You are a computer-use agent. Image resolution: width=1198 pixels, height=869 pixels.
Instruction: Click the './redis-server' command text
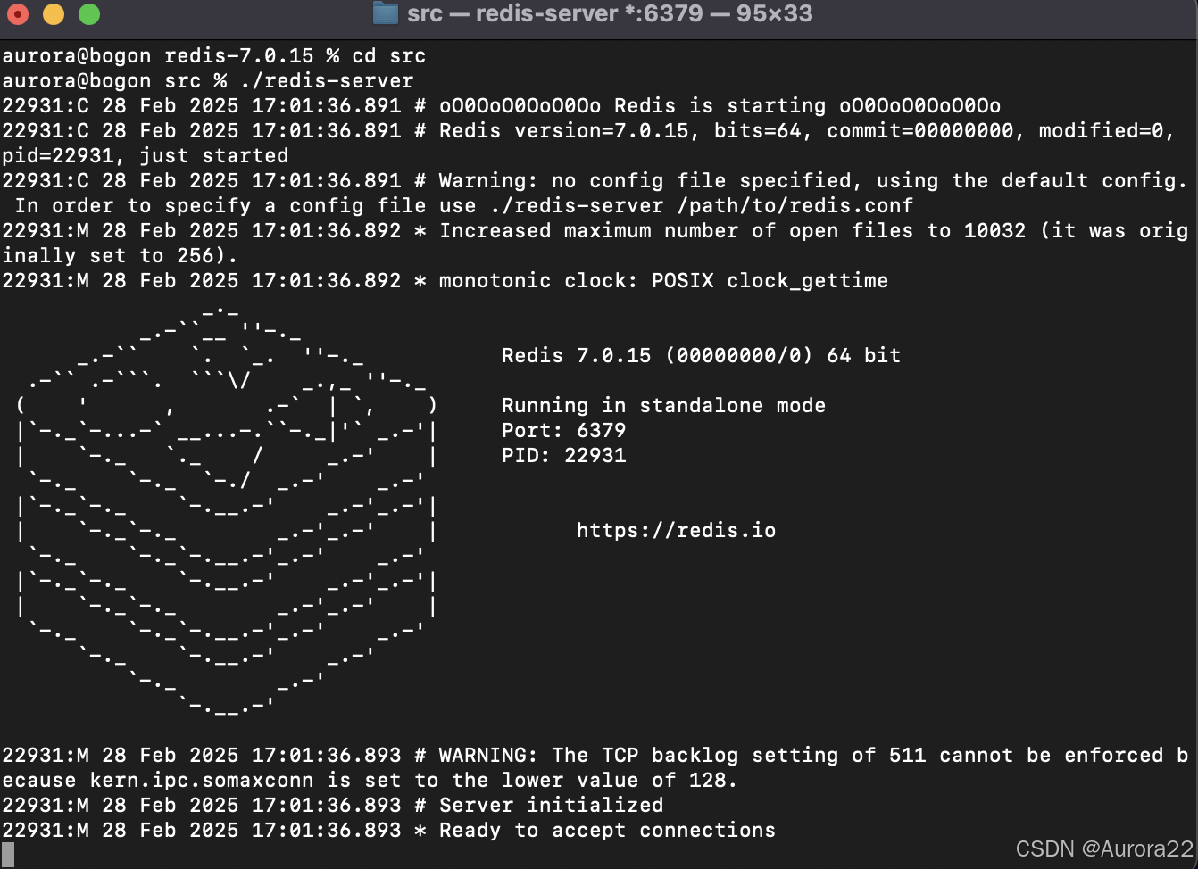point(327,80)
